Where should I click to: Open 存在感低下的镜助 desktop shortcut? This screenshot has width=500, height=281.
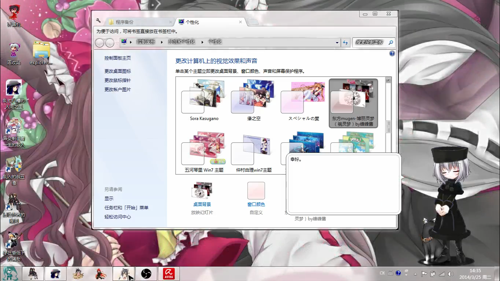tap(14, 246)
